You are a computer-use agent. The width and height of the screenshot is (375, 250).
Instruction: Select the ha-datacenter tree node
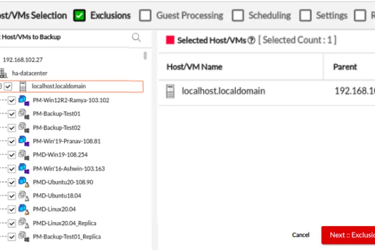(x=30, y=73)
